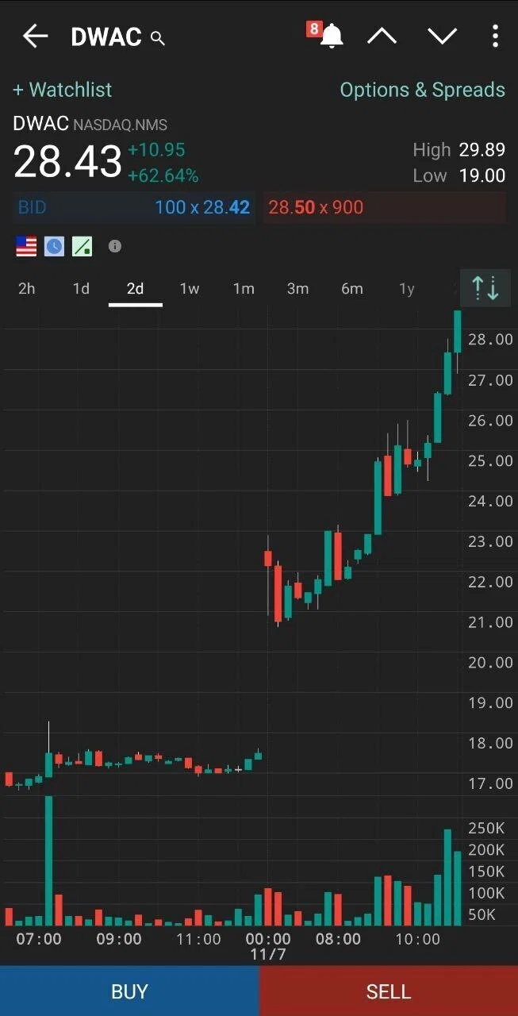Toggle the chart up-down arrows button

click(x=485, y=288)
